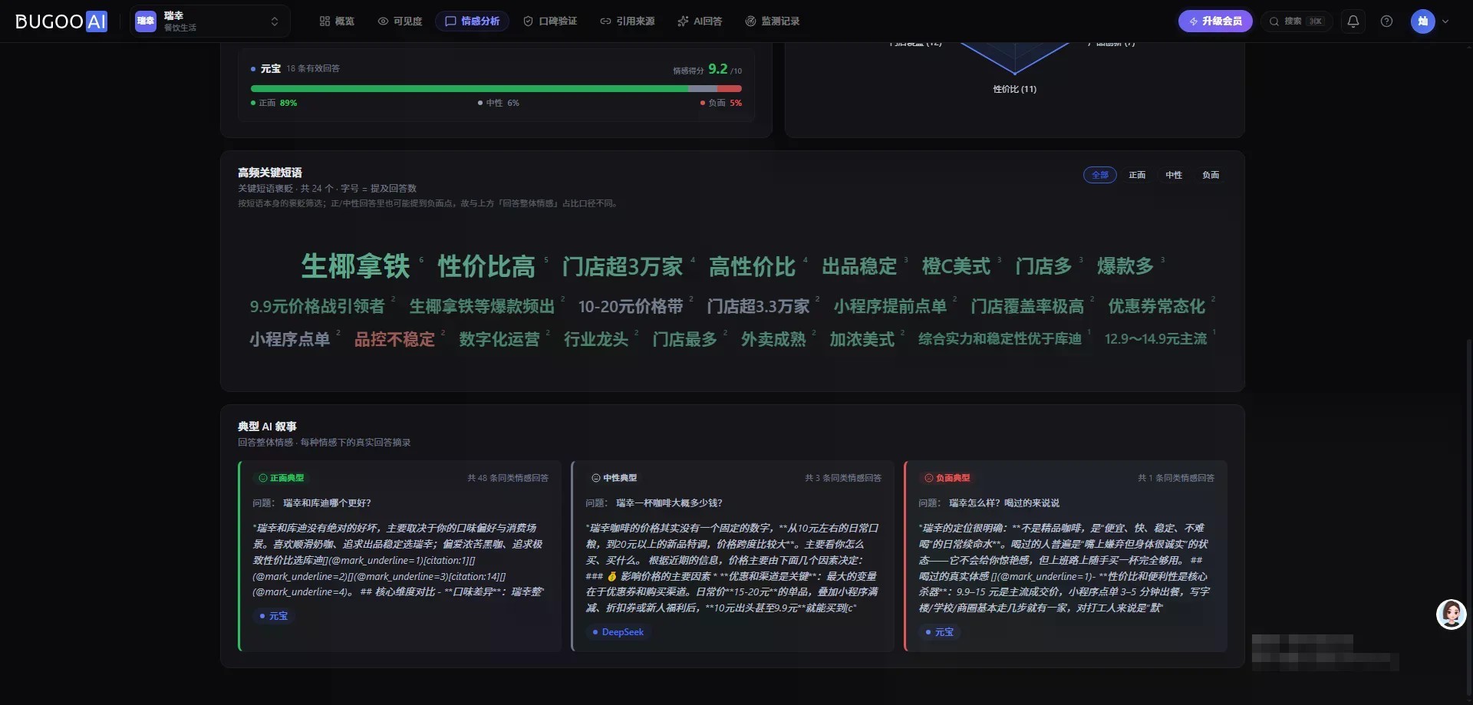Click the 门店超3.3万家 keyword
The width and height of the screenshot is (1473, 705).
[758, 306]
